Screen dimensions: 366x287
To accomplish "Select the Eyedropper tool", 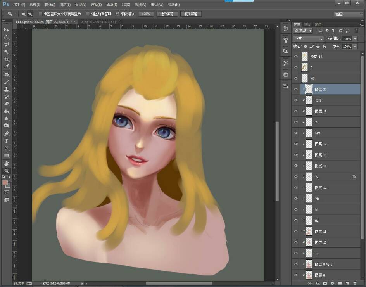I will click(7, 67).
